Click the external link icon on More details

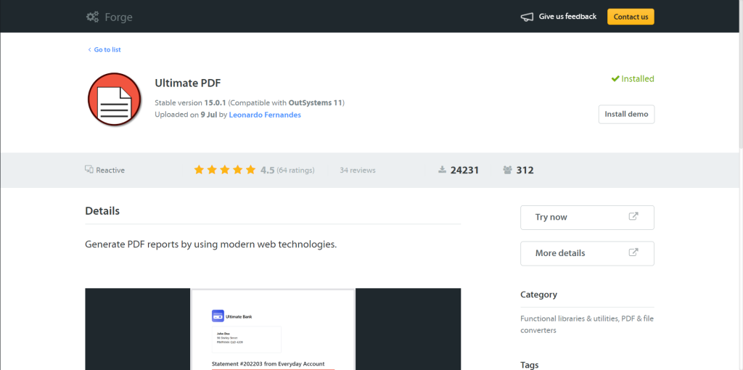633,252
